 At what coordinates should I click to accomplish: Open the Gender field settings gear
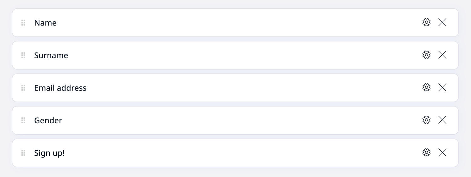tap(426, 120)
